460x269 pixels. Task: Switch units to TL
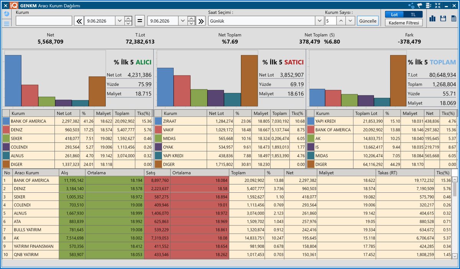(x=413, y=14)
